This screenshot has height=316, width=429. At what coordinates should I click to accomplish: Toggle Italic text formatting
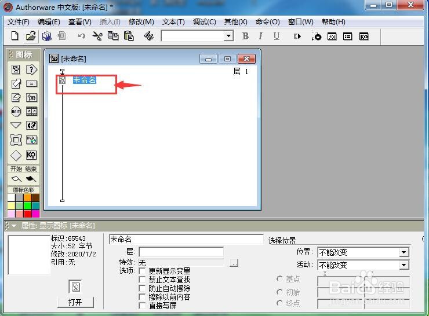[x=260, y=36]
